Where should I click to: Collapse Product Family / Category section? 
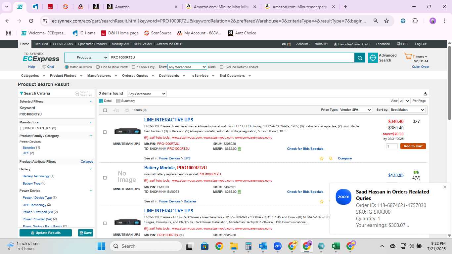pyautogui.click(x=91, y=136)
